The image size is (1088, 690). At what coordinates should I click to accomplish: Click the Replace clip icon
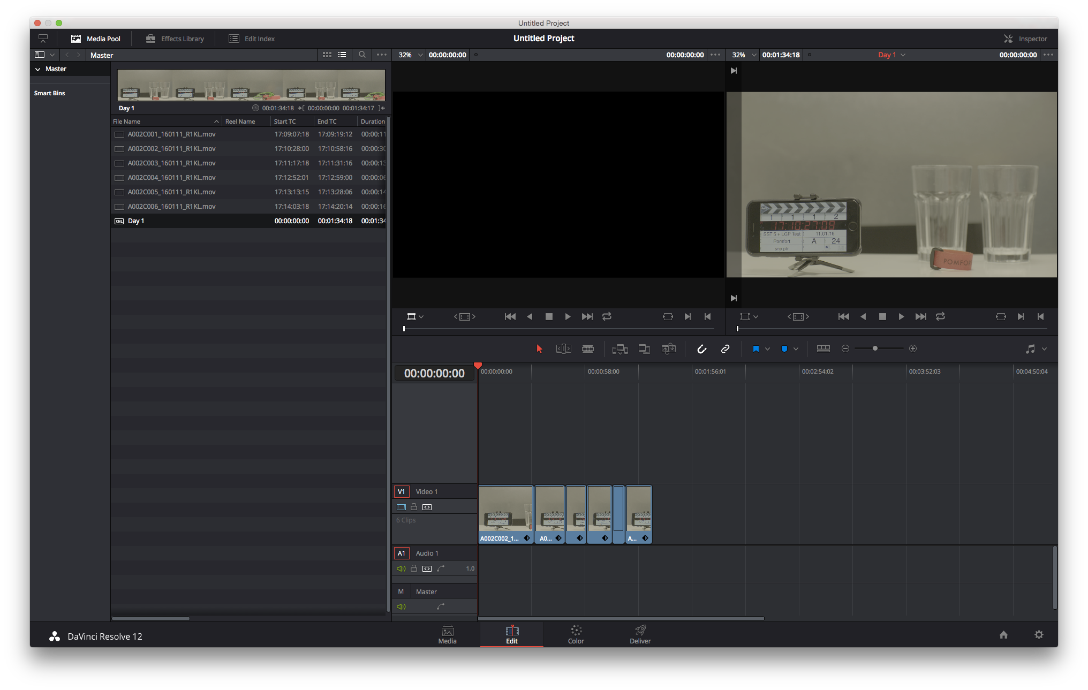tap(669, 349)
